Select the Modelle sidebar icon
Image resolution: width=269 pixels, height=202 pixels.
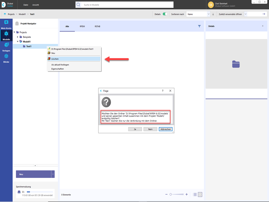[x=6, y=35]
